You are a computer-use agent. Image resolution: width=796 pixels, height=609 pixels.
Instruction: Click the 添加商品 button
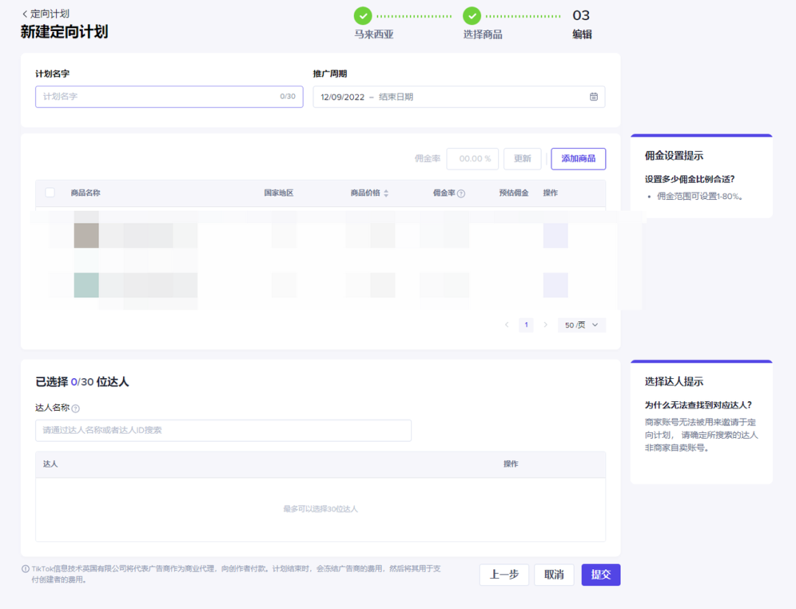(578, 159)
